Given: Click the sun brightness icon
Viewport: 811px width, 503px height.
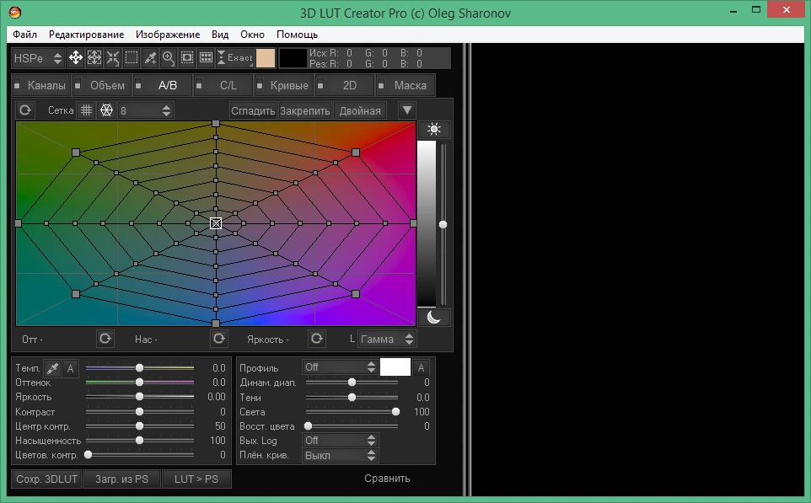Looking at the screenshot, I should (x=434, y=129).
